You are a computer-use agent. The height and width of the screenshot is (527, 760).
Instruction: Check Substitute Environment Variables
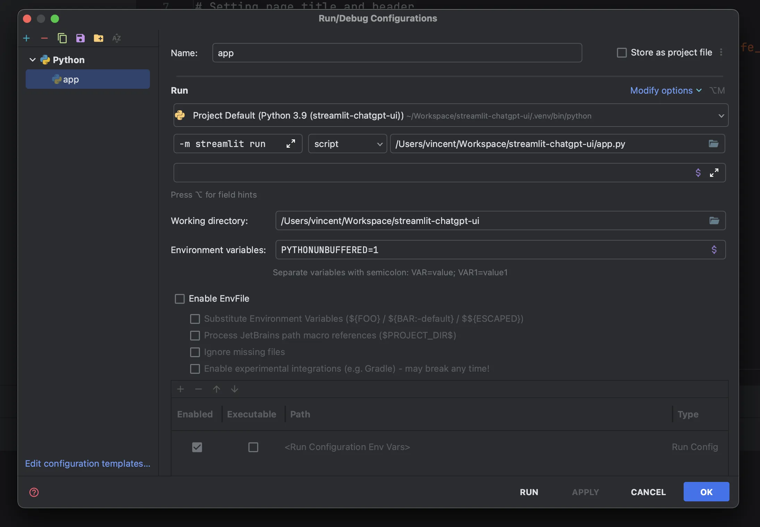[195, 319]
